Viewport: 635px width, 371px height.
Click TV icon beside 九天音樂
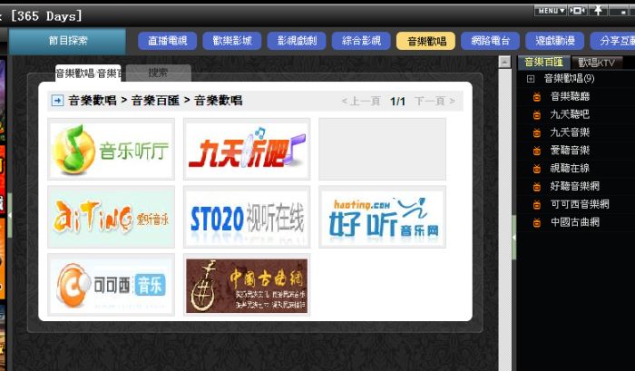click(537, 132)
